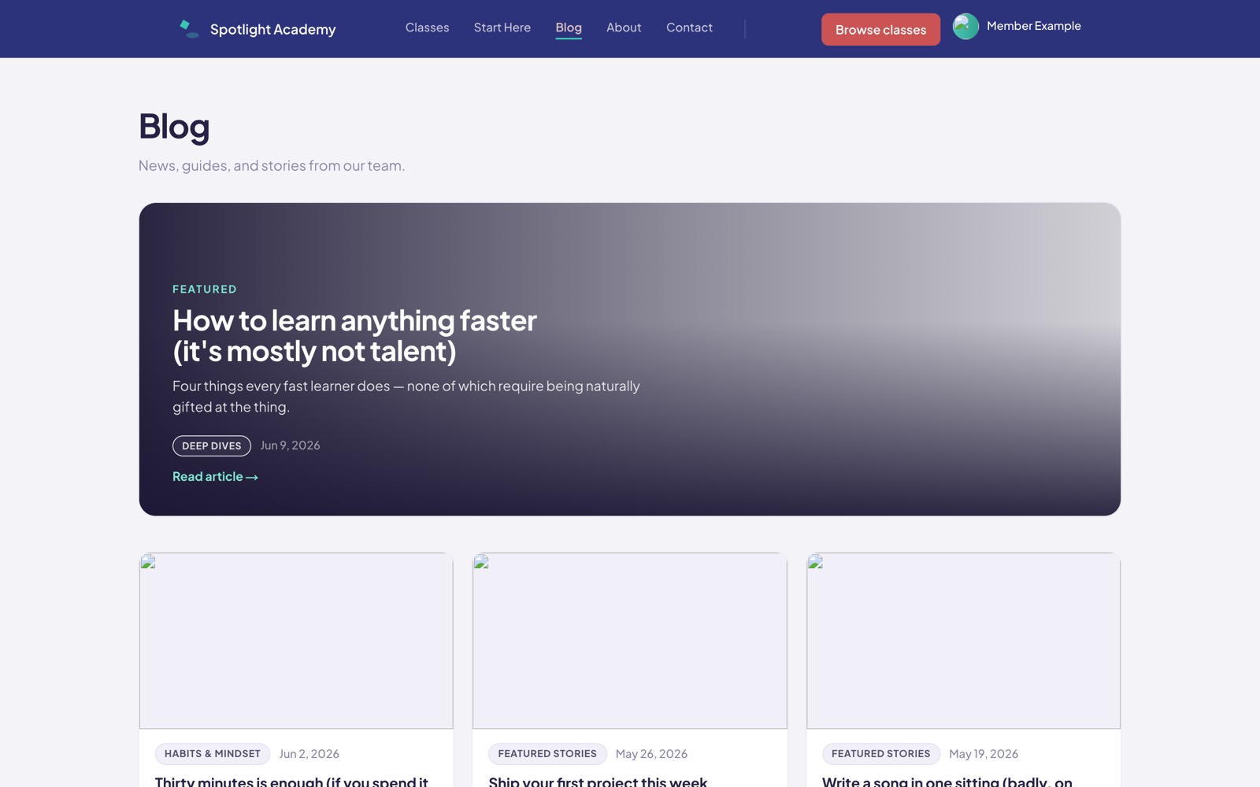This screenshot has width=1260, height=787.
Task: Click the May 26, 2026 date
Action: pos(651,754)
